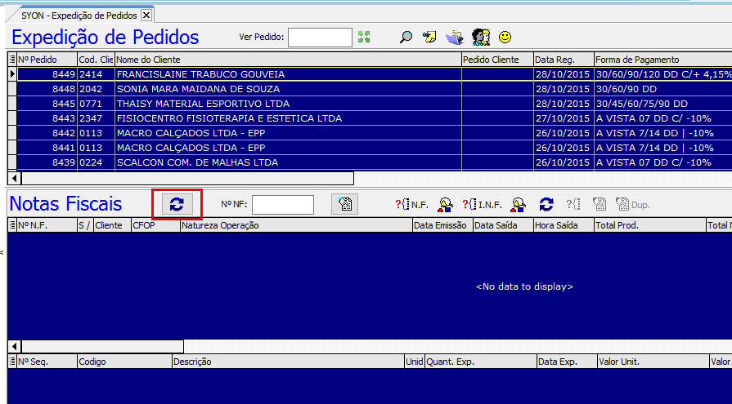Image resolution: width=732 pixels, height=404 pixels.
Task: Click the Cod. Clie column header
Action: coord(96,60)
